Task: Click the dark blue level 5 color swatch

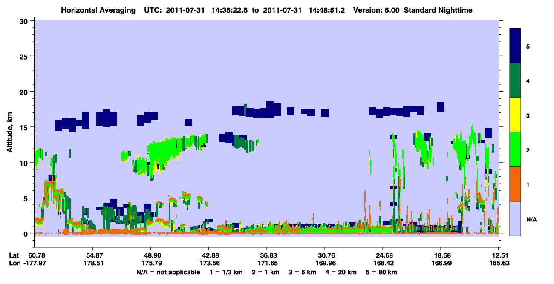Action: tap(515, 46)
